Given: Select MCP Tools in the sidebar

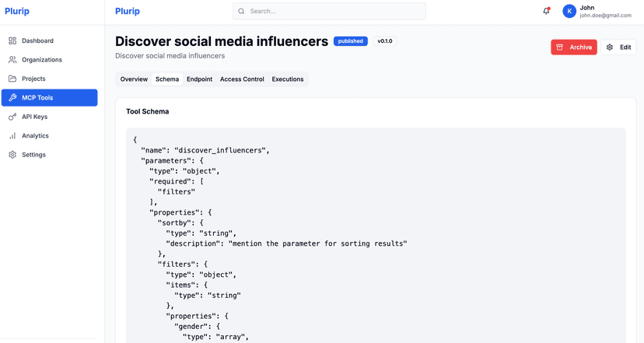Looking at the screenshot, I should click(x=49, y=98).
